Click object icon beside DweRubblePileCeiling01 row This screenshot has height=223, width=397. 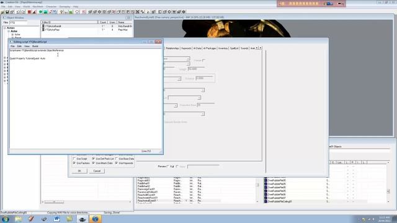click(x=265, y=201)
